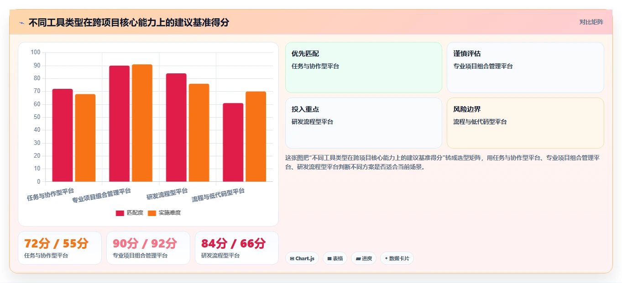Click the 进度 tag
622x283 pixels.
364,258
